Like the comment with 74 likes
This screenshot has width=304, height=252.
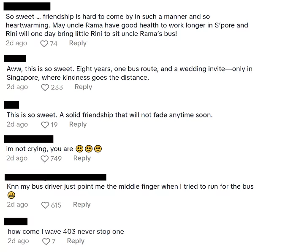(x=44, y=44)
